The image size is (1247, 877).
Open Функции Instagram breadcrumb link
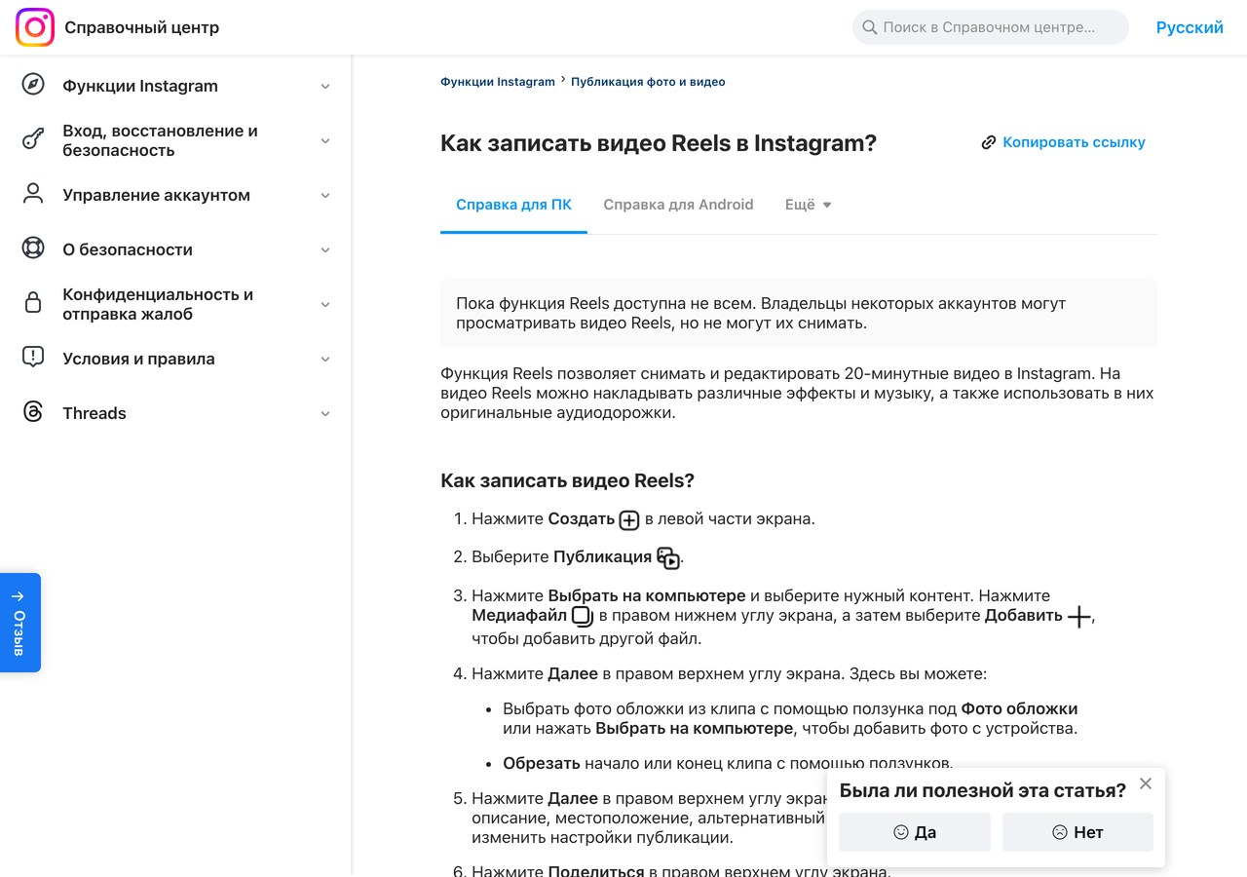pyautogui.click(x=498, y=82)
